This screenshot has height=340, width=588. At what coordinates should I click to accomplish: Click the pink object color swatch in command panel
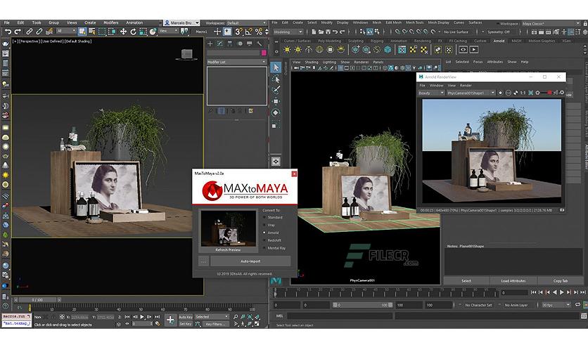[264, 53]
